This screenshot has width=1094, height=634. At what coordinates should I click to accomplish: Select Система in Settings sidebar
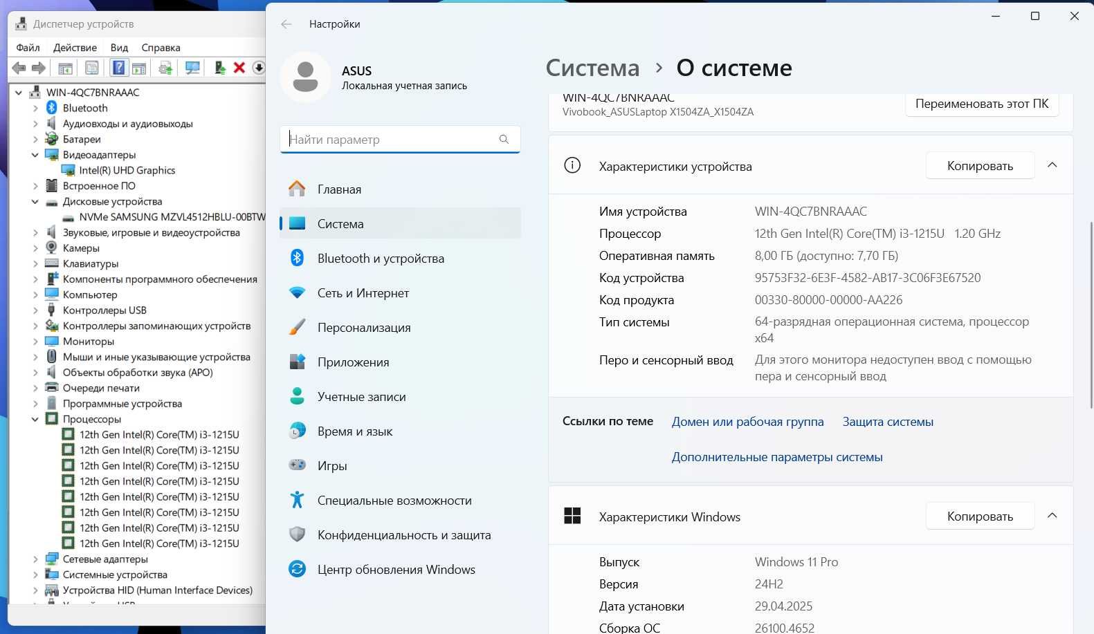click(400, 224)
